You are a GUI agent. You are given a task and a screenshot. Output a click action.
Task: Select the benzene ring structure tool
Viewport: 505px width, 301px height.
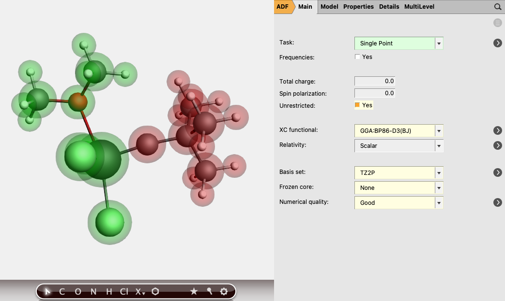point(155,291)
